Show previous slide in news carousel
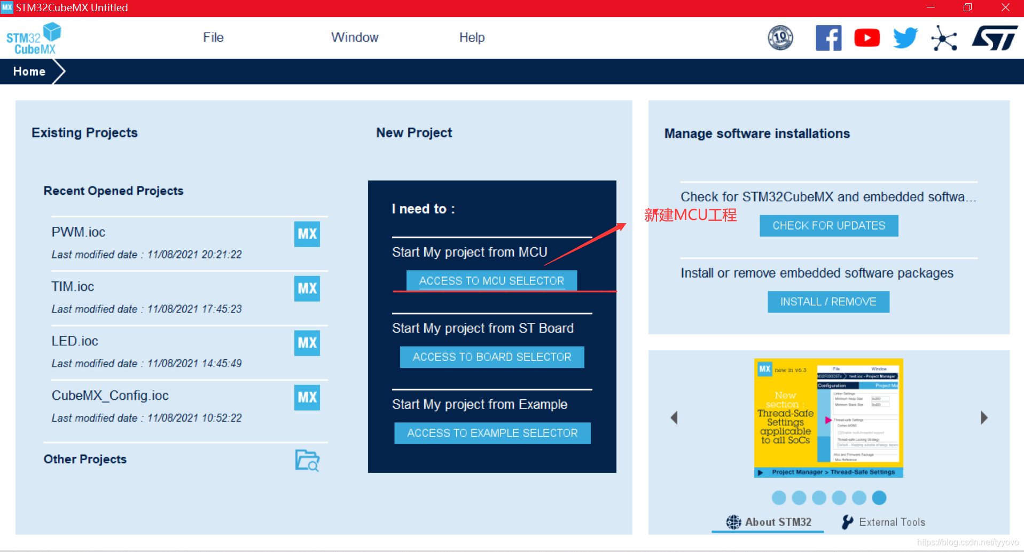This screenshot has height=552, width=1024. (674, 417)
